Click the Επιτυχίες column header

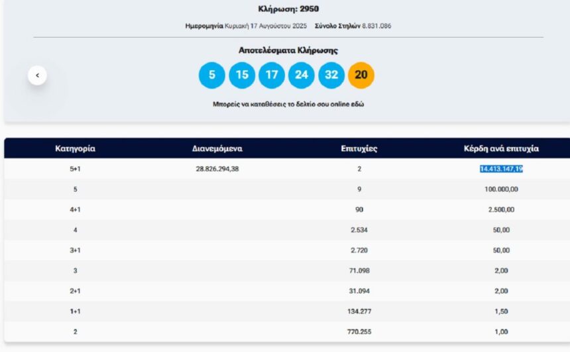359,149
